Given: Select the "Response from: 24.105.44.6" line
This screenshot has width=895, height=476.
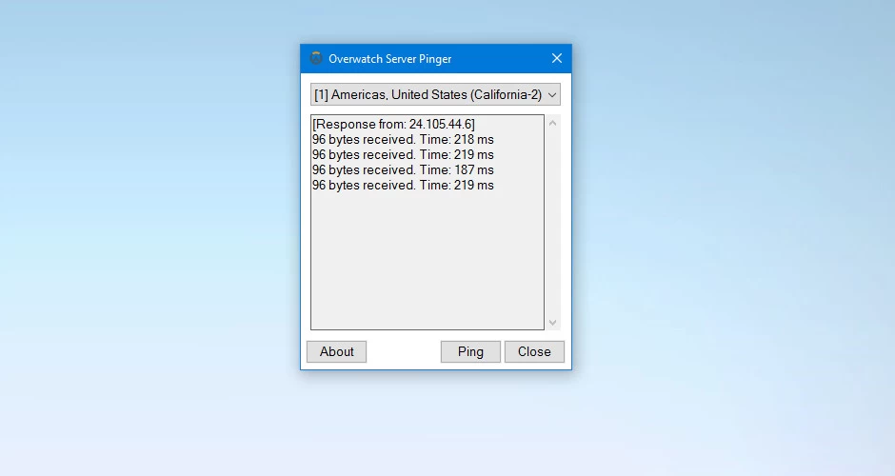Looking at the screenshot, I should (x=393, y=125).
